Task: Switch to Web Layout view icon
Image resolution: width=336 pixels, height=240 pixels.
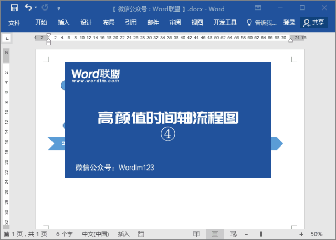Action: [233, 234]
